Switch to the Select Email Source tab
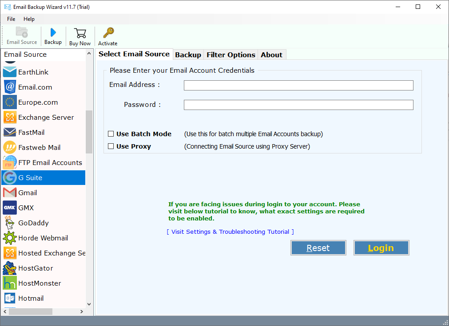The image size is (449, 326). pyautogui.click(x=134, y=54)
